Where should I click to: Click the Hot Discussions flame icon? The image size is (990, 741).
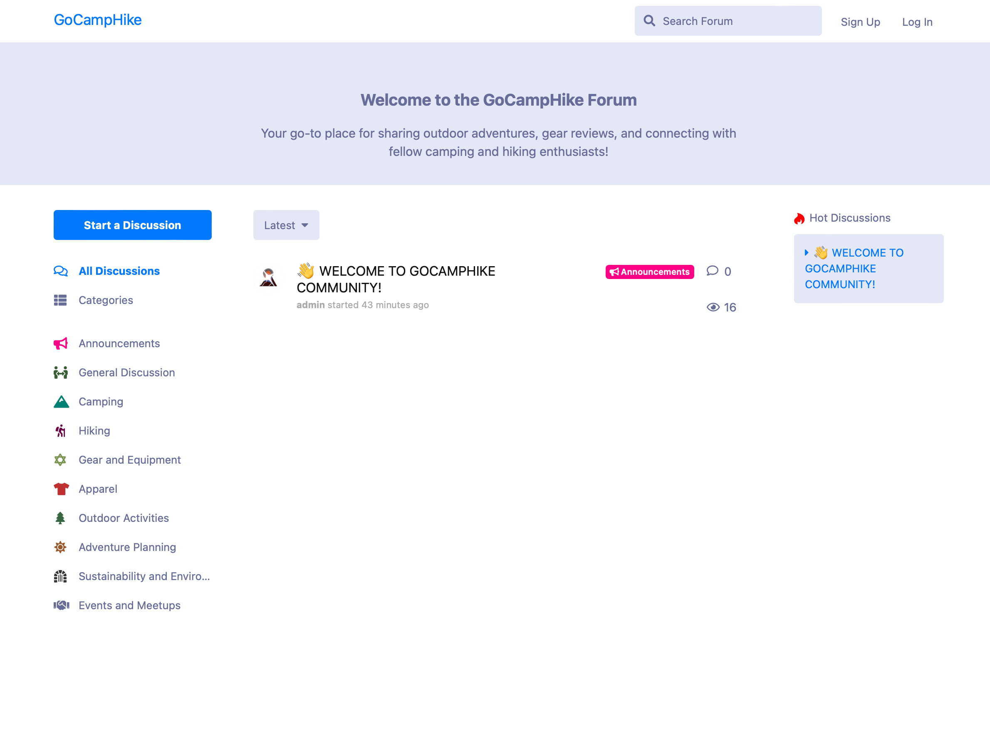coord(799,218)
